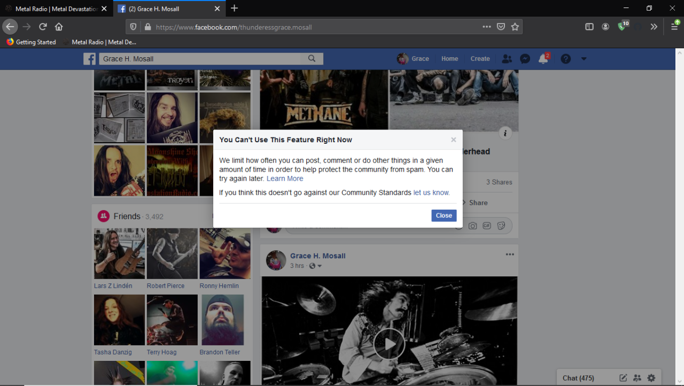Dismiss the dialog with the X icon

pos(453,140)
